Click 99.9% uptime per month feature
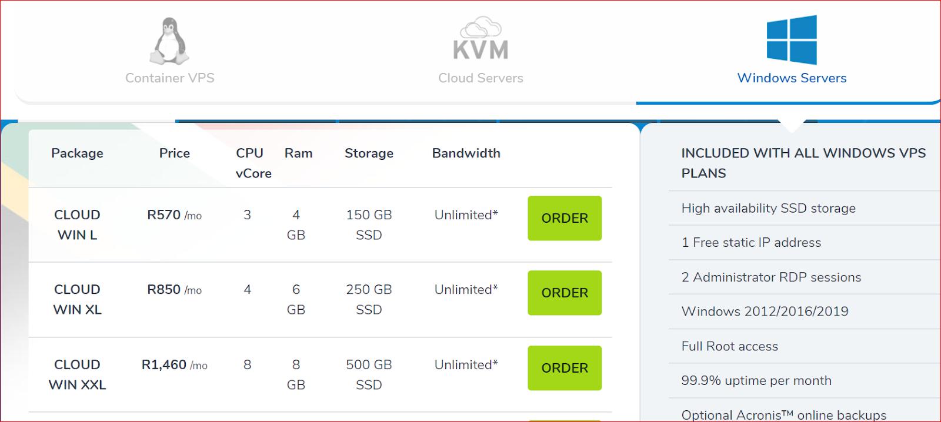 click(x=756, y=380)
